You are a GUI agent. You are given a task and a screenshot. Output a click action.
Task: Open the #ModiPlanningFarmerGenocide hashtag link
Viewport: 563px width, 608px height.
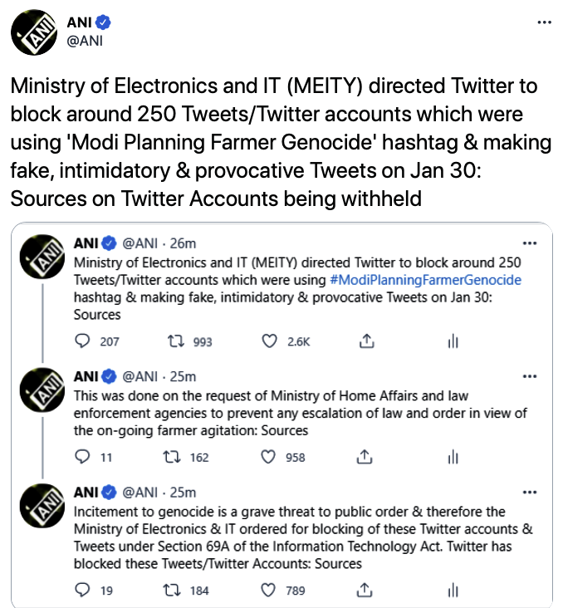[425, 280]
